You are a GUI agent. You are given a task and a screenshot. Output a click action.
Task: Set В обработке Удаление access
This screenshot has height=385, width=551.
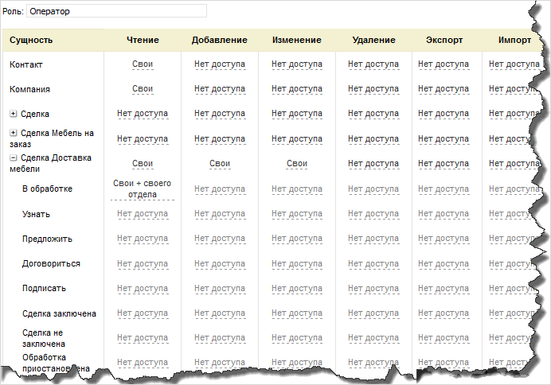373,189
